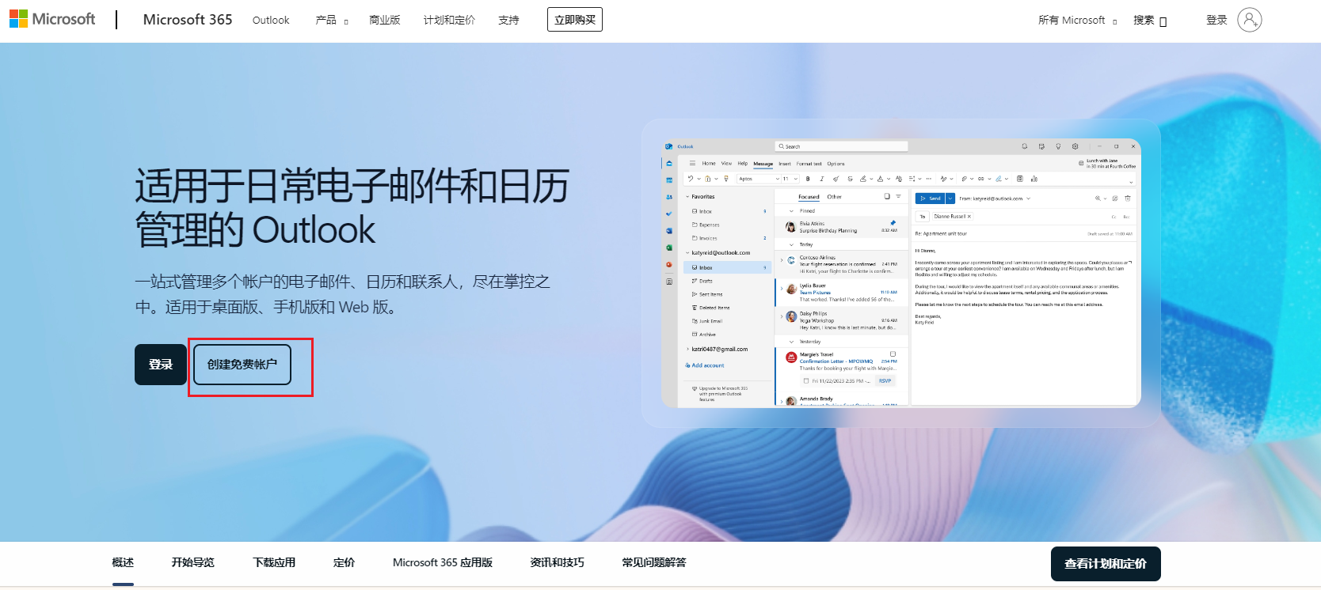Open the 商业版 menu item
Viewport: 1321px width, 590px height.
tap(385, 20)
